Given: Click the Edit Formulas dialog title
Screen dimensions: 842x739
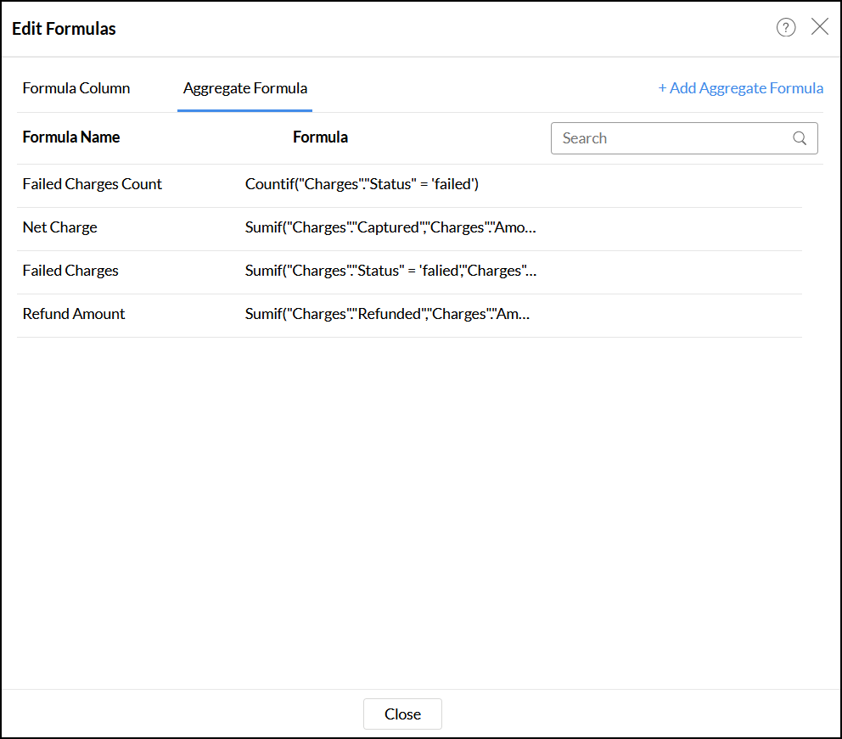Looking at the screenshot, I should pyautogui.click(x=65, y=29).
